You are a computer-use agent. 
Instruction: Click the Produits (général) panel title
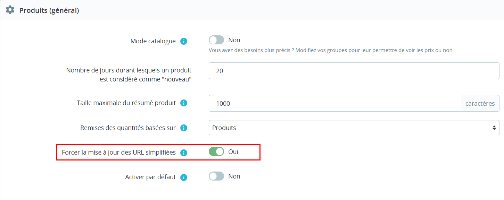[49, 10]
